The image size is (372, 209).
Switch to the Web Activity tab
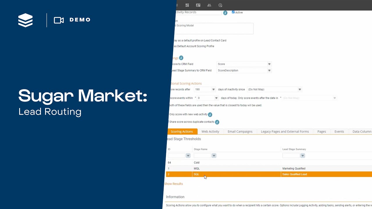[x=210, y=131]
